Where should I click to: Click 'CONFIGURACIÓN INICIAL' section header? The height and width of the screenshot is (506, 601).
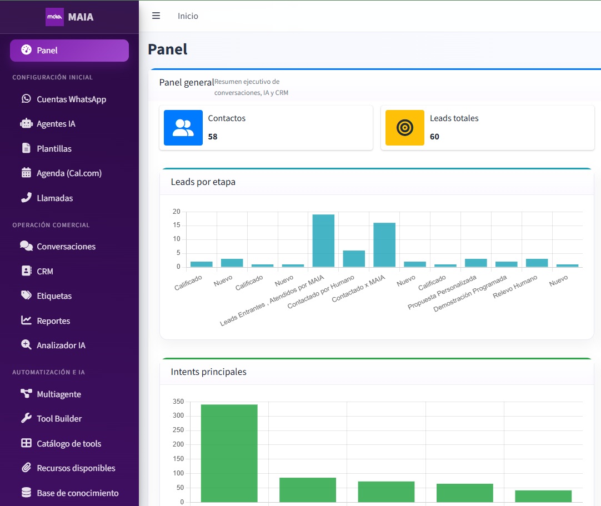pos(53,77)
